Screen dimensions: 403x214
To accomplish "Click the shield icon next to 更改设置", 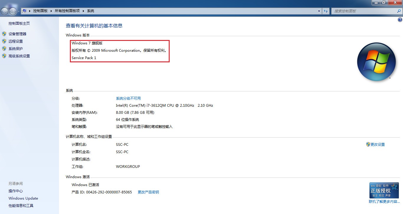I will tap(368, 144).
